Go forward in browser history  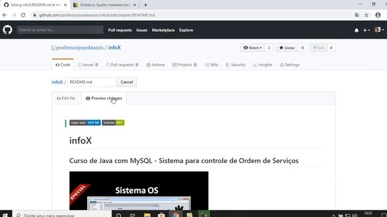click(x=14, y=15)
